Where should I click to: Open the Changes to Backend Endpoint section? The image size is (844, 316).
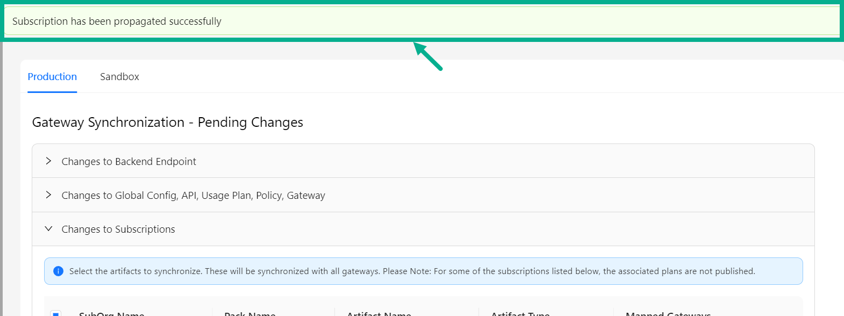(129, 162)
